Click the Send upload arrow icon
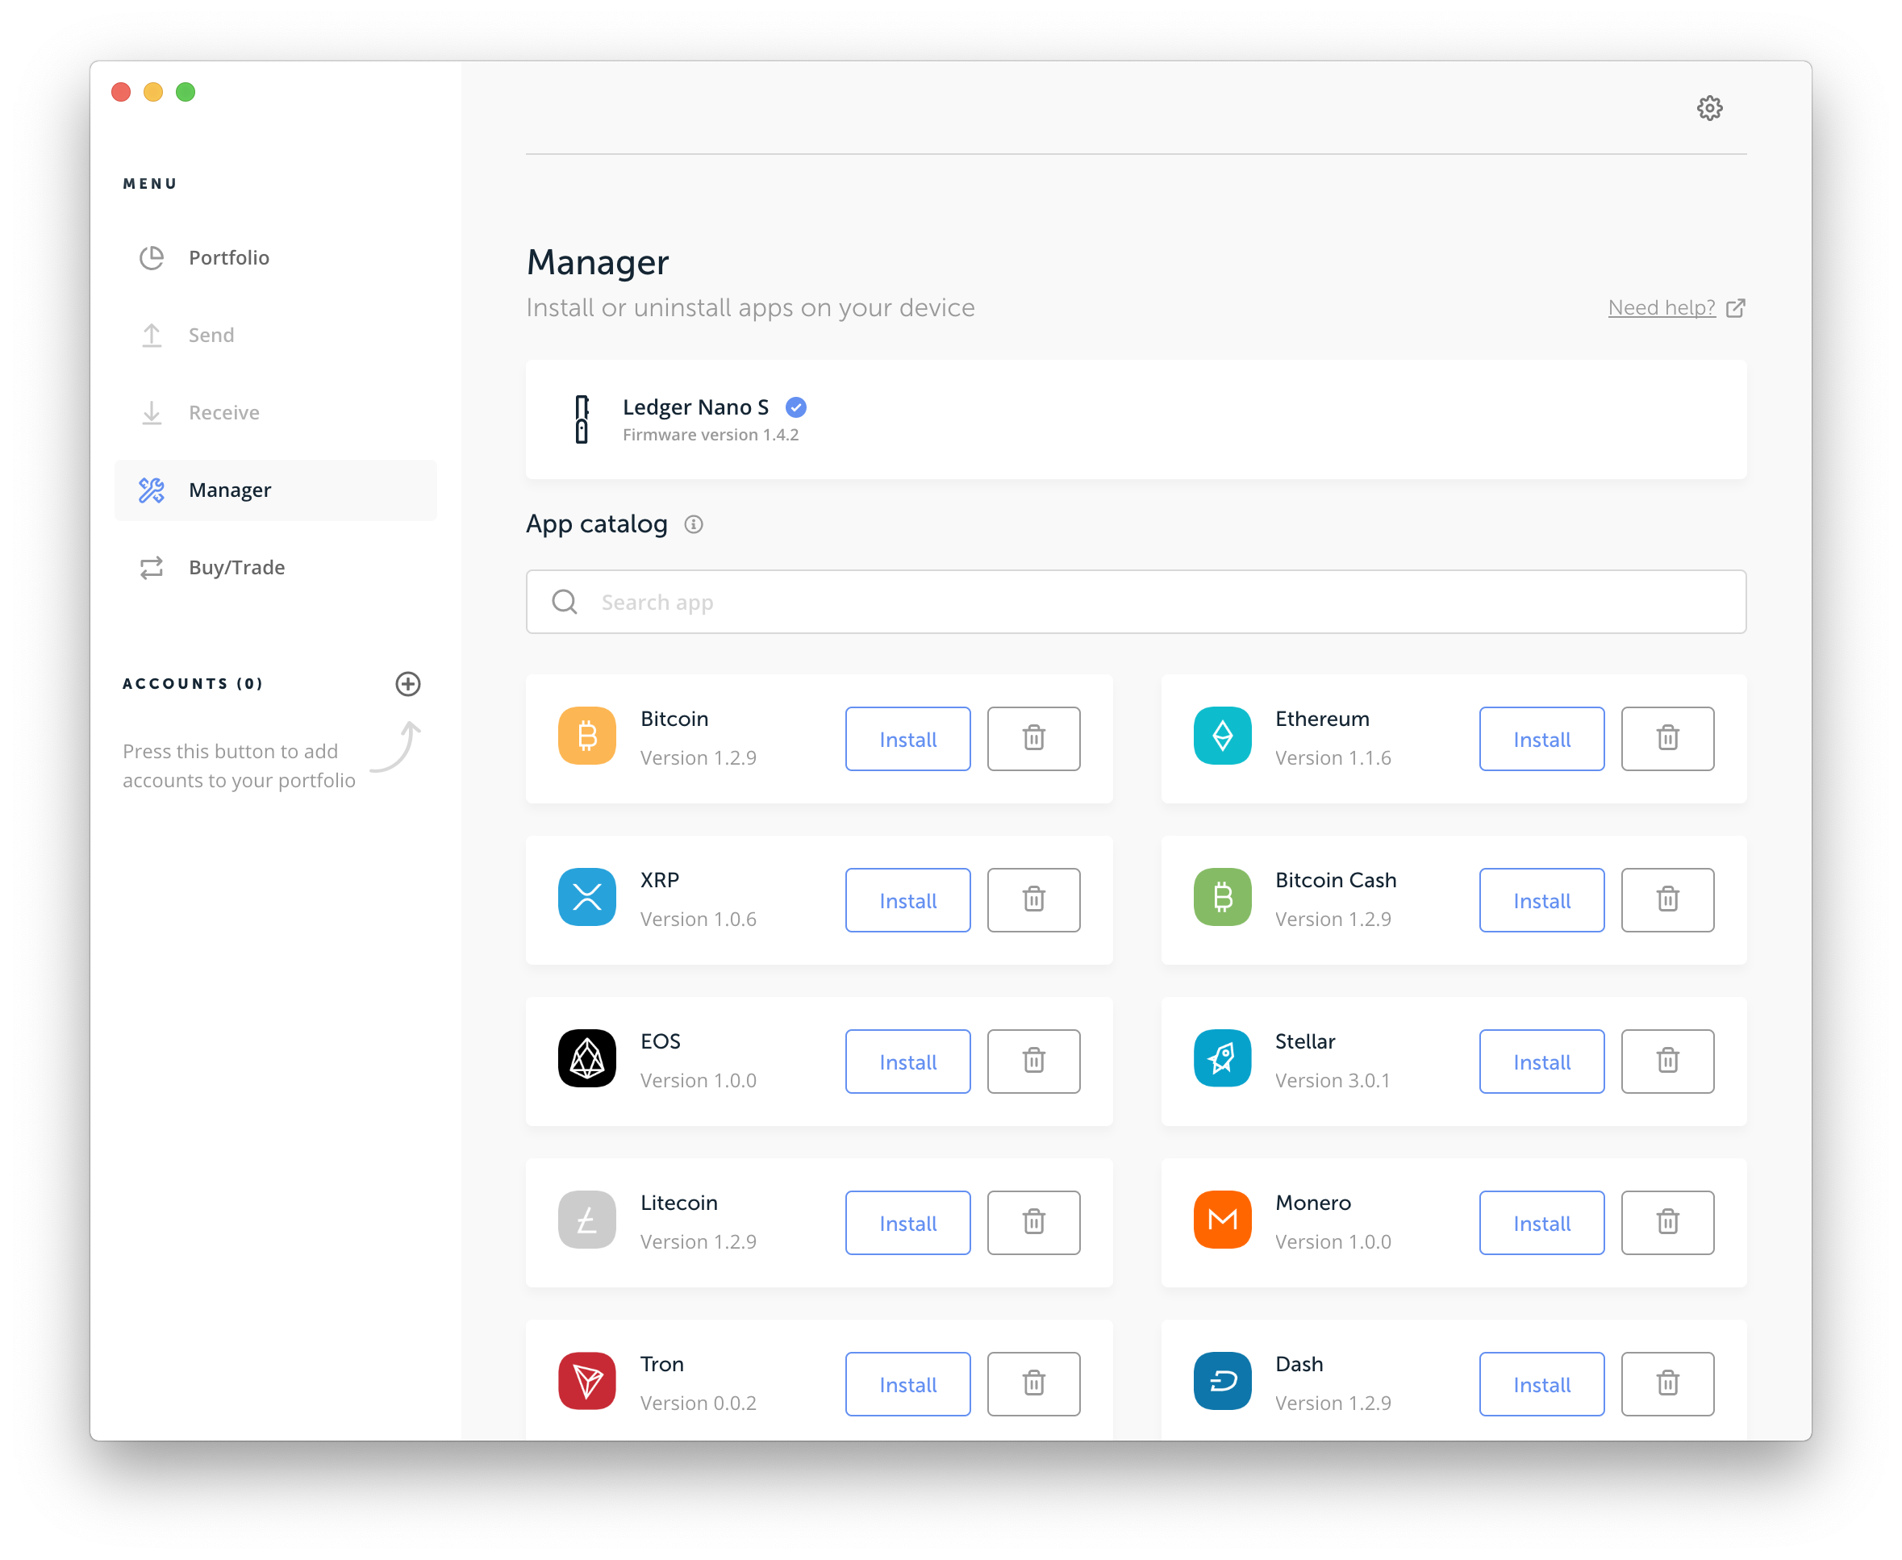The image size is (1902, 1560). pos(151,336)
